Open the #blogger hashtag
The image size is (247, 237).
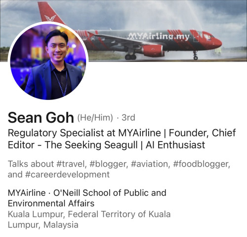109,164
